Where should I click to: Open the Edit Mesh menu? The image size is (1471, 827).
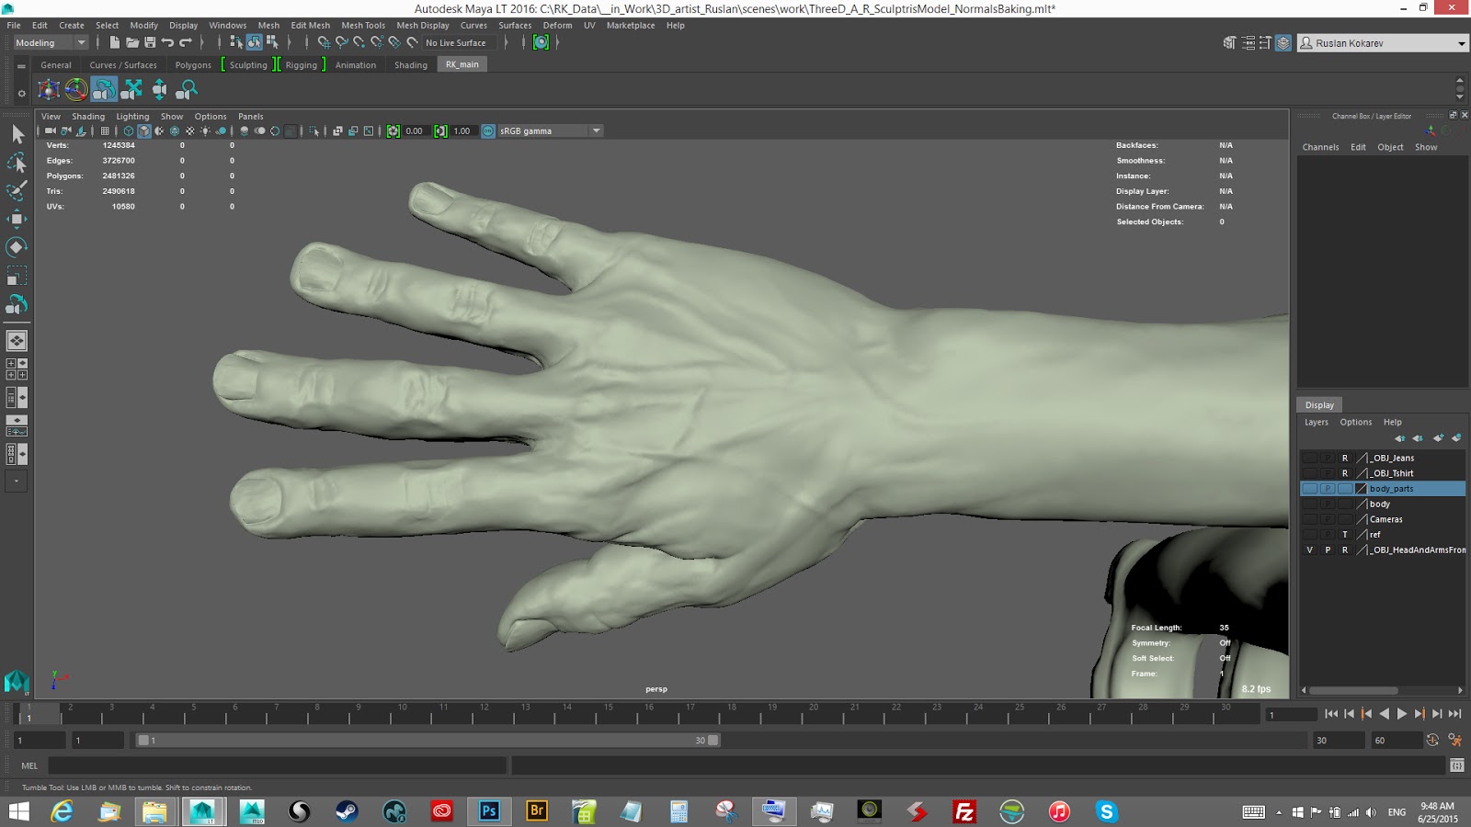pos(310,25)
